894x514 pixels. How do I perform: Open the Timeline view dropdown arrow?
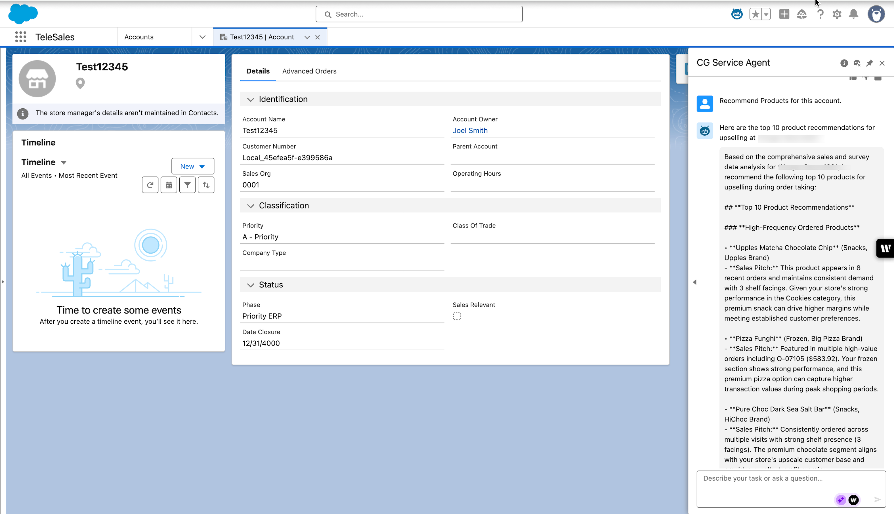click(64, 162)
